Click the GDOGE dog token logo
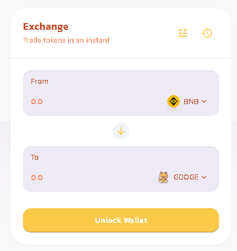Viewport: 237px width, 251px height. tap(163, 177)
